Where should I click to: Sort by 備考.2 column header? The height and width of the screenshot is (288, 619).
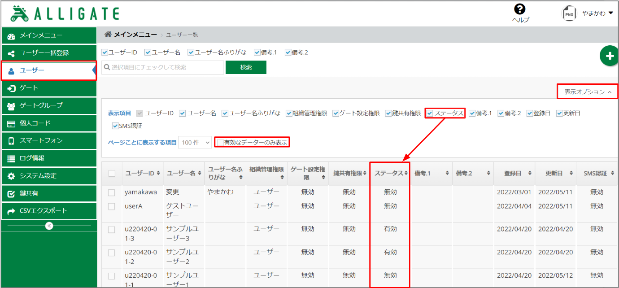click(x=473, y=173)
